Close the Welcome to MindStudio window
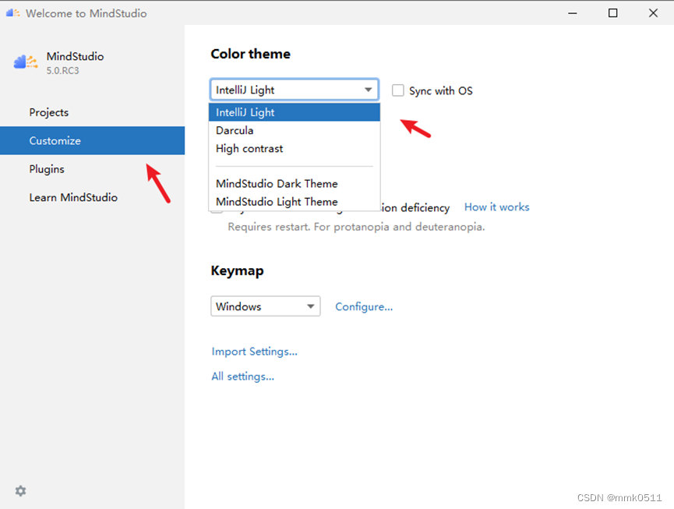 (653, 13)
